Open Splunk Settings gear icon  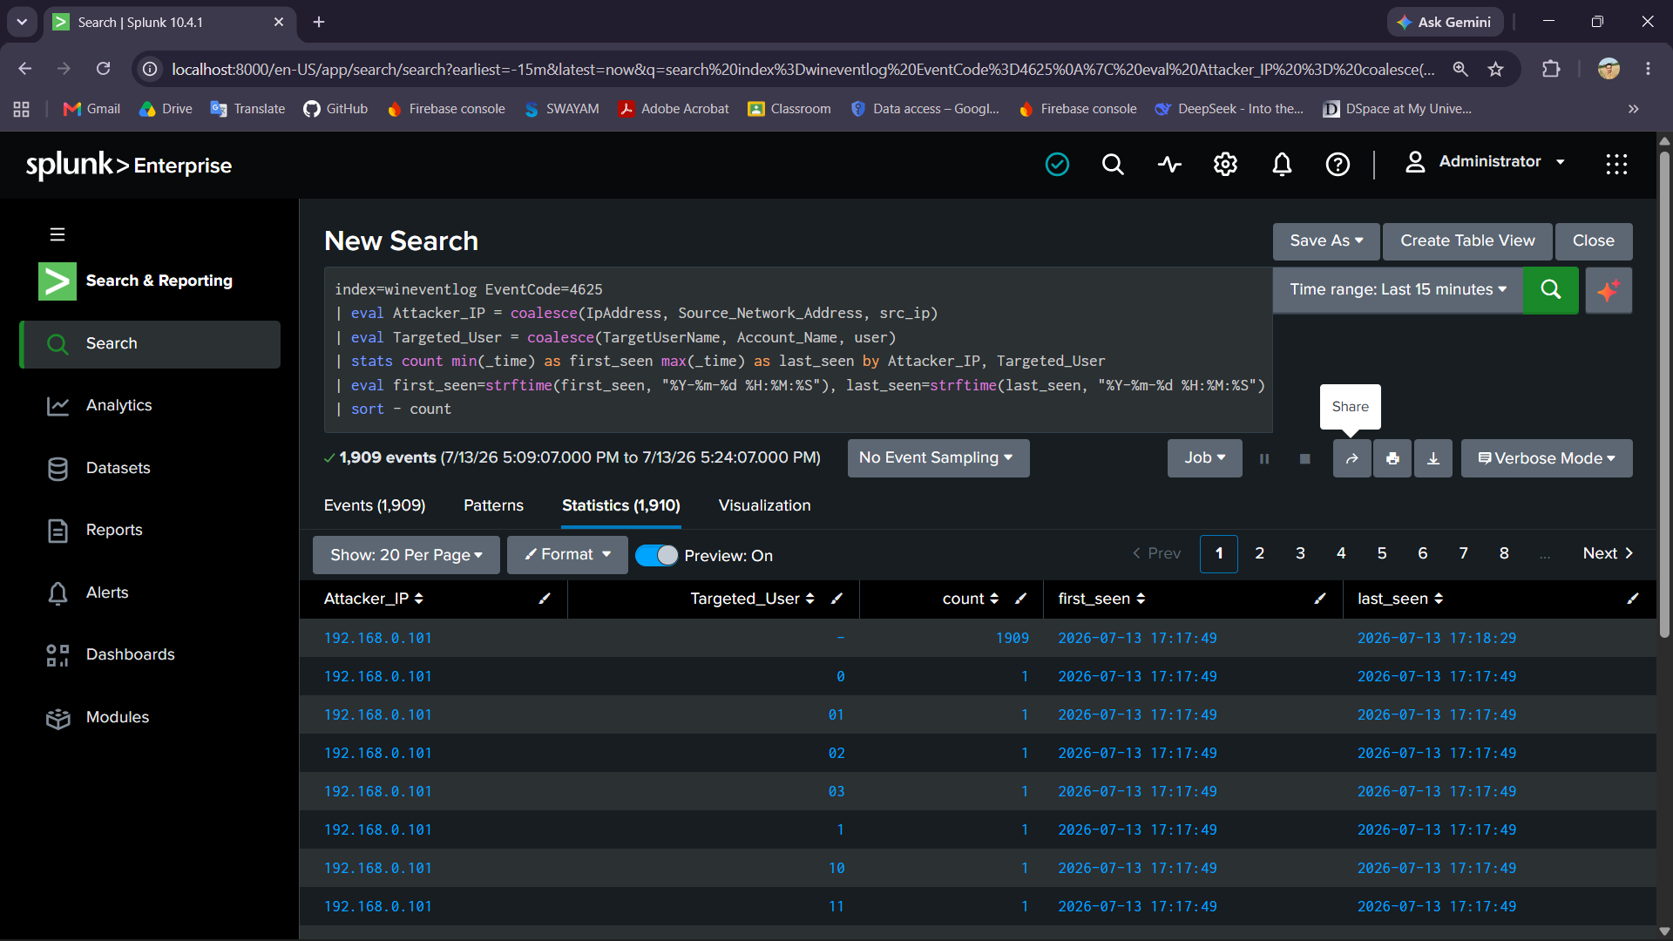tap(1225, 164)
